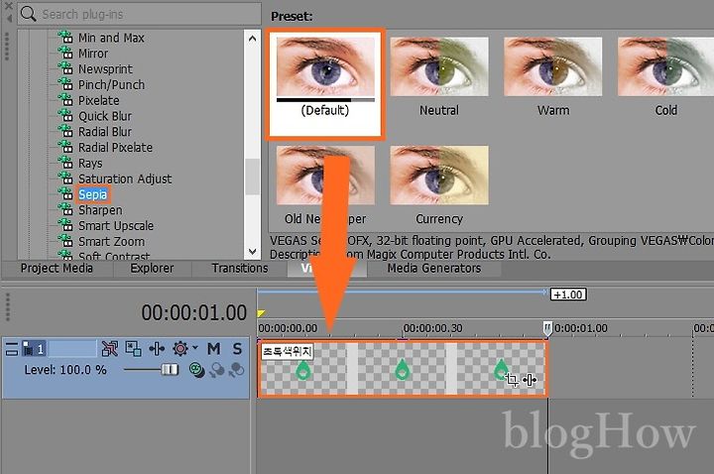Select the Mirror effect in plug-in list

(x=93, y=54)
